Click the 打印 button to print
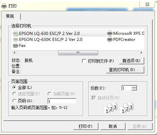This screenshot has width=157, height=135. 86,126
